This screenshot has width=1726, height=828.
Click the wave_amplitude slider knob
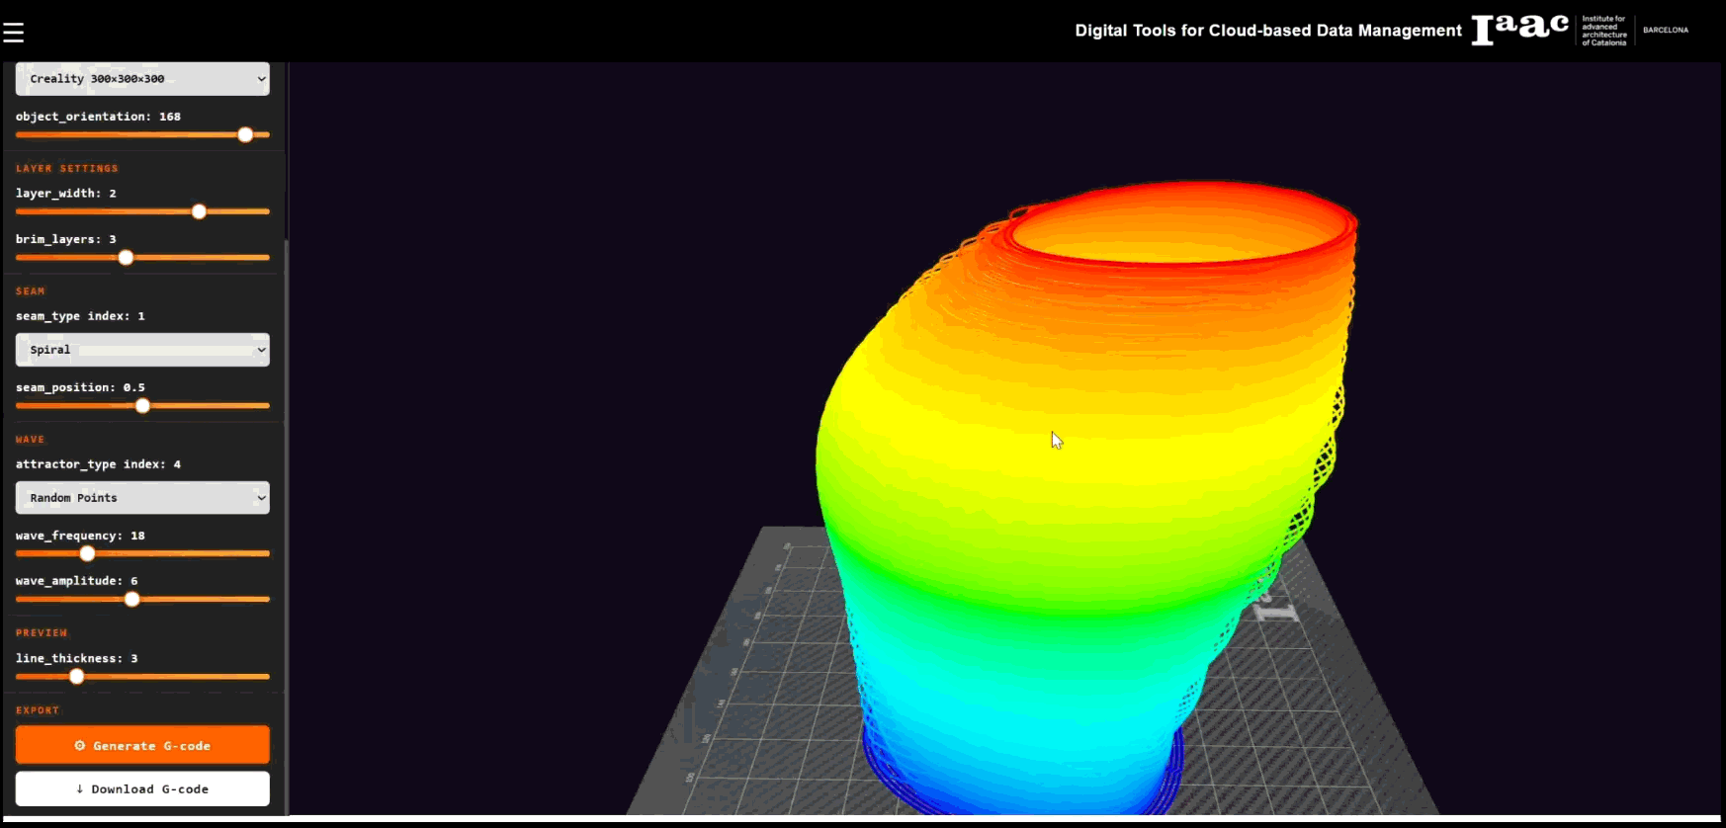(131, 599)
